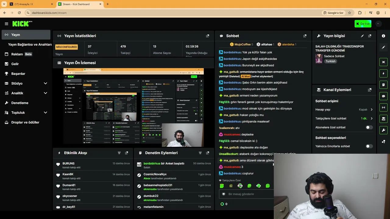Open the profile avatar menu near Go live

(x=378, y=24)
